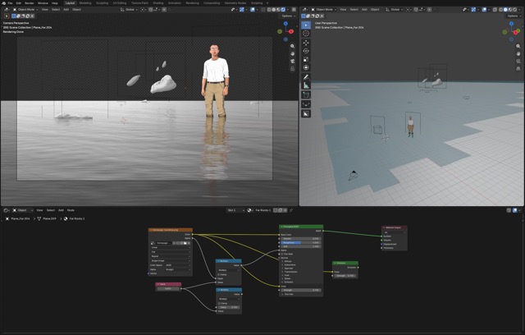The image size is (525, 335).
Task: Toggle gizmos button in right viewport header
Action: [x=473, y=9]
